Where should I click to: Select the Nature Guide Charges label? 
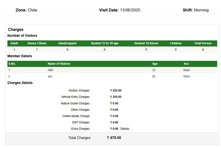75,103
